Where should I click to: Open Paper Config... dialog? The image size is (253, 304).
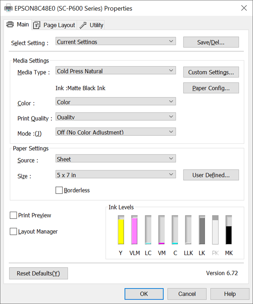[x=211, y=88]
